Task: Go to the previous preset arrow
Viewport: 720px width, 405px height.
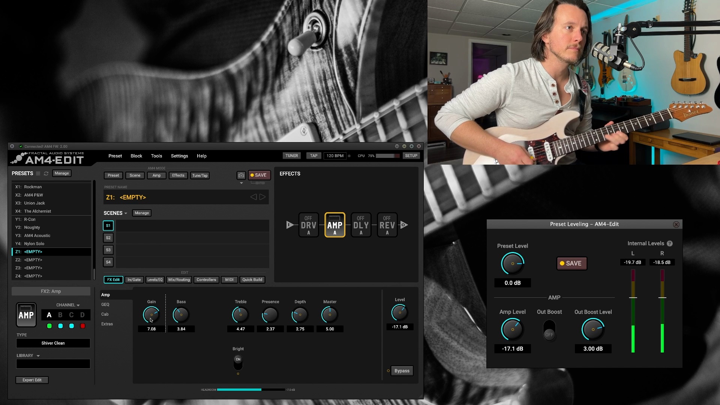Action: coord(253,197)
